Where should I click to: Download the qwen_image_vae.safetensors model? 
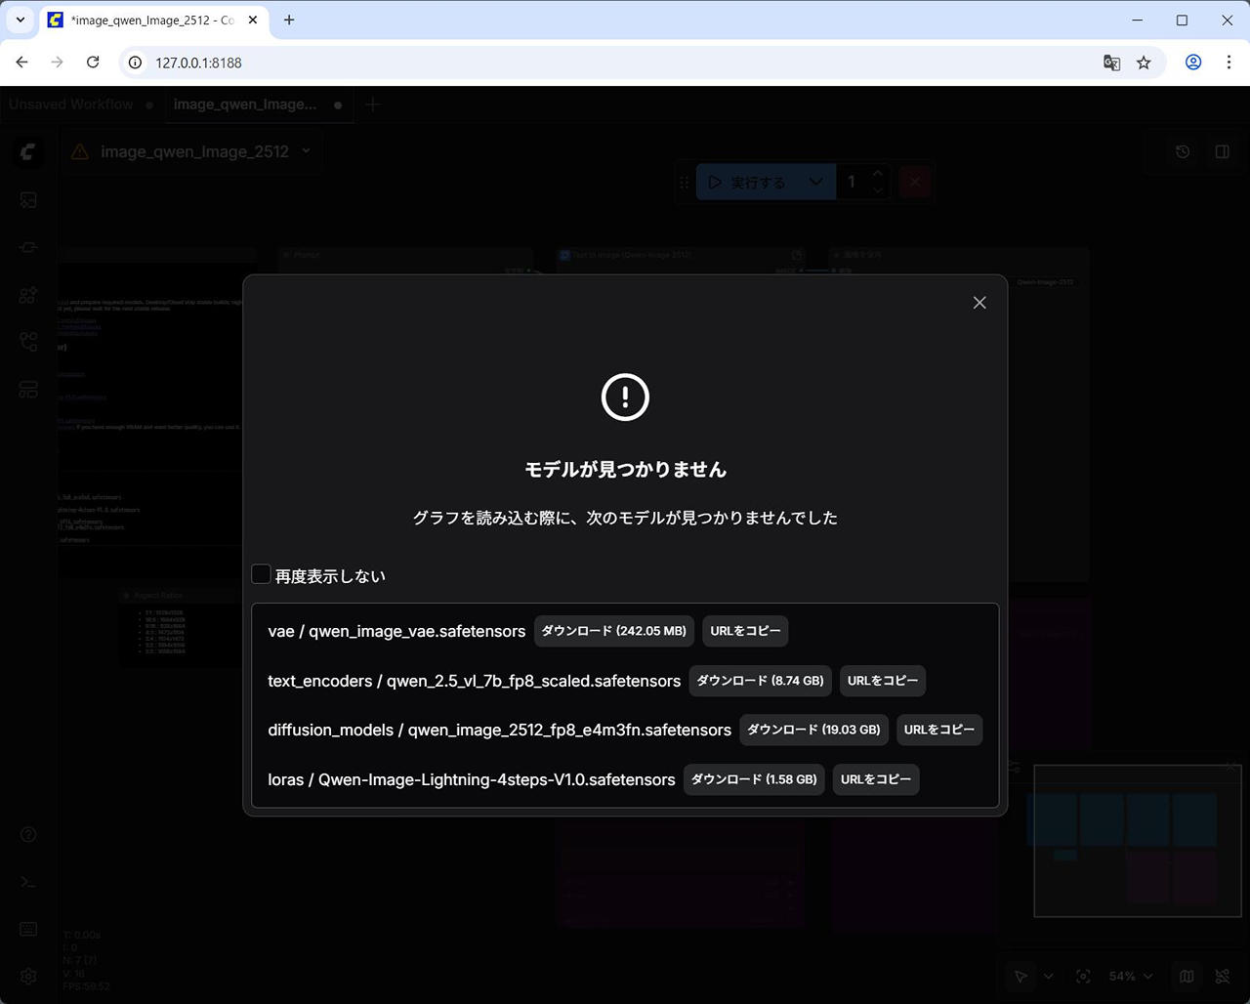click(613, 631)
